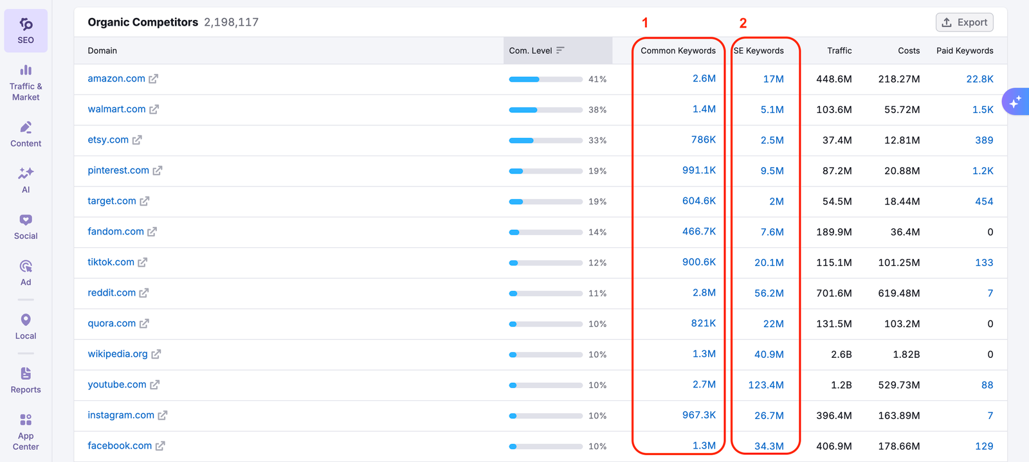Open walmart.com common keywords 1.4M
This screenshot has height=462, width=1029.
[704, 109]
